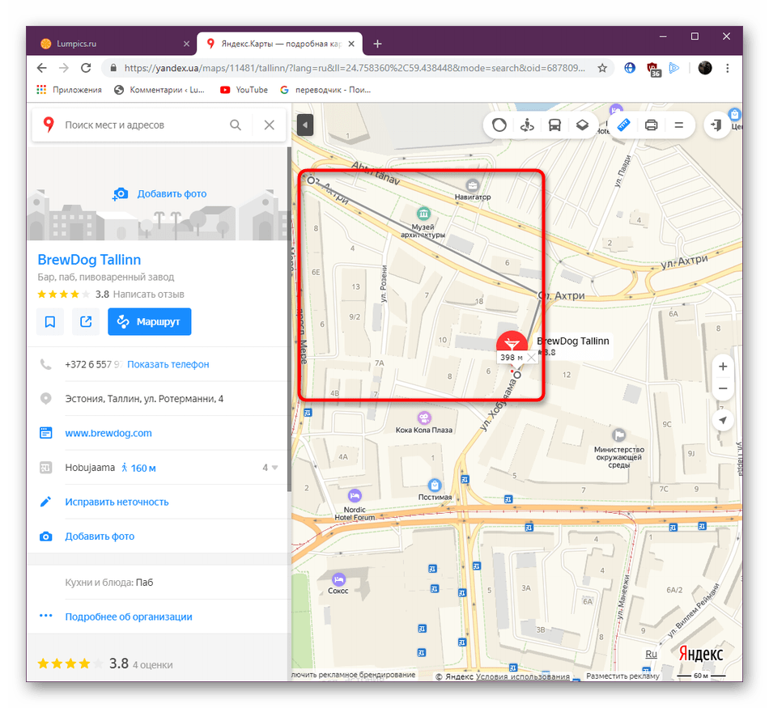
Task: Enable street panoramas with the person icon
Action: [x=527, y=125]
